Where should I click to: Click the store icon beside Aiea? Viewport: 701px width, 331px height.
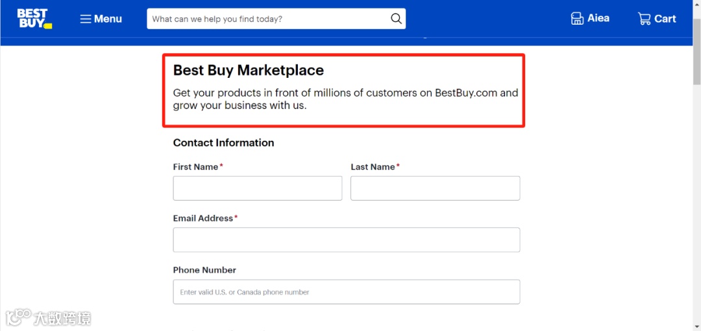(x=577, y=19)
